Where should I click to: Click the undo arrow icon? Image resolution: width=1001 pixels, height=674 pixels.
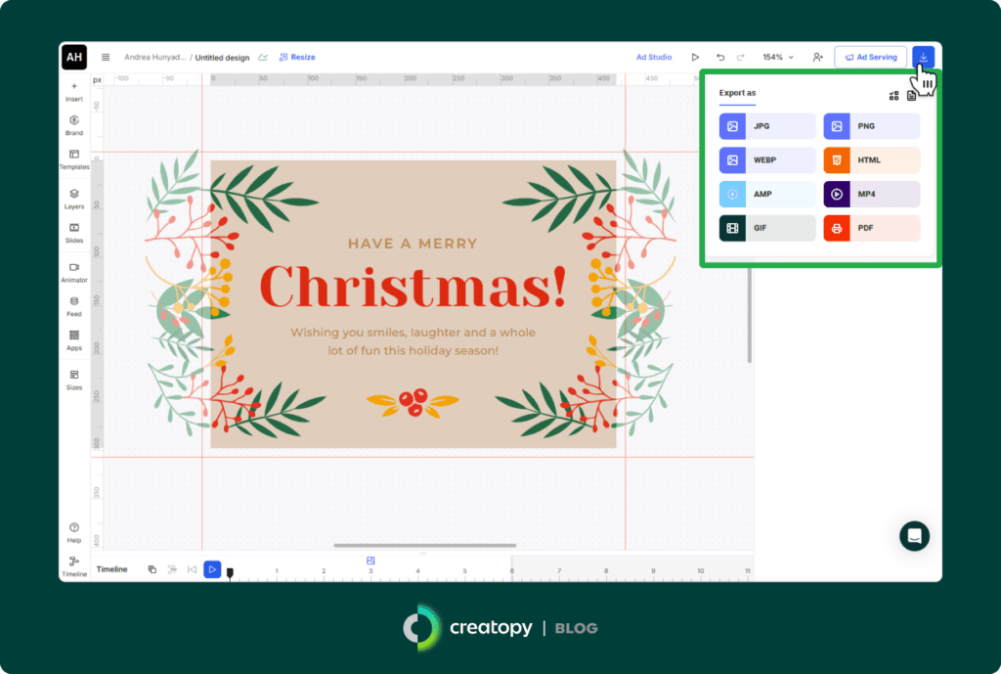click(720, 58)
